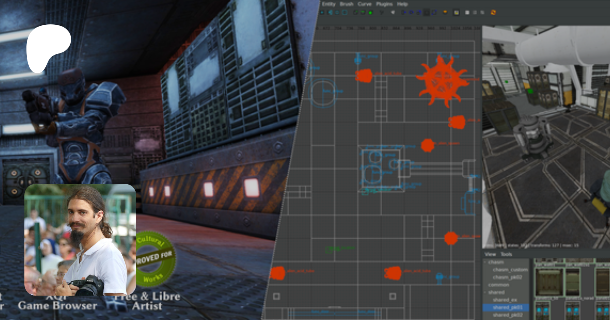Click the white arrow-shaped toolbar icon
This screenshot has width=610, height=320.
pos(393,13)
